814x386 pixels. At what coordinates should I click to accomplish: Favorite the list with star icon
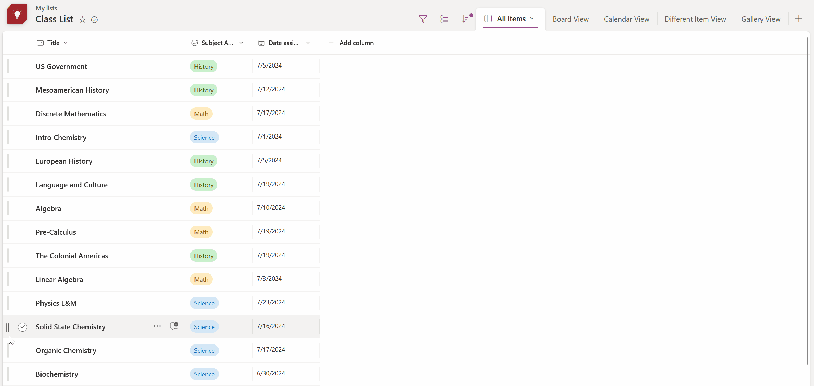(x=82, y=20)
